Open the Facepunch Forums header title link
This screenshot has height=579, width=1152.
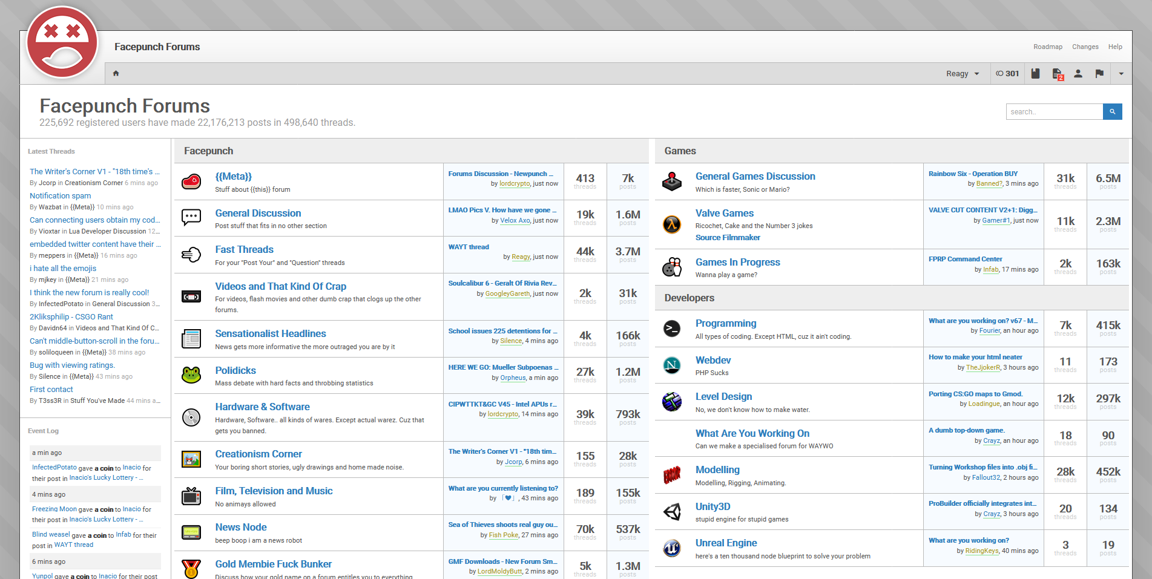pyautogui.click(x=157, y=47)
